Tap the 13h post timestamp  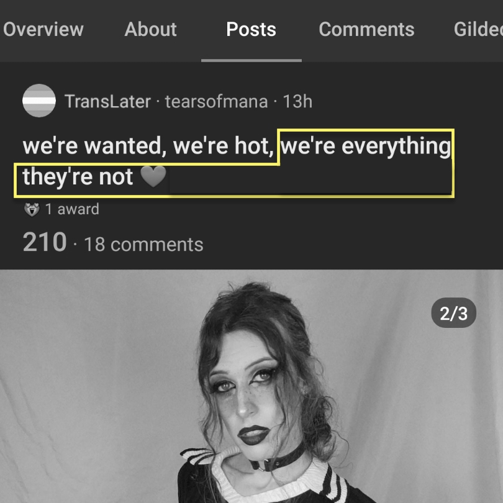[297, 101]
